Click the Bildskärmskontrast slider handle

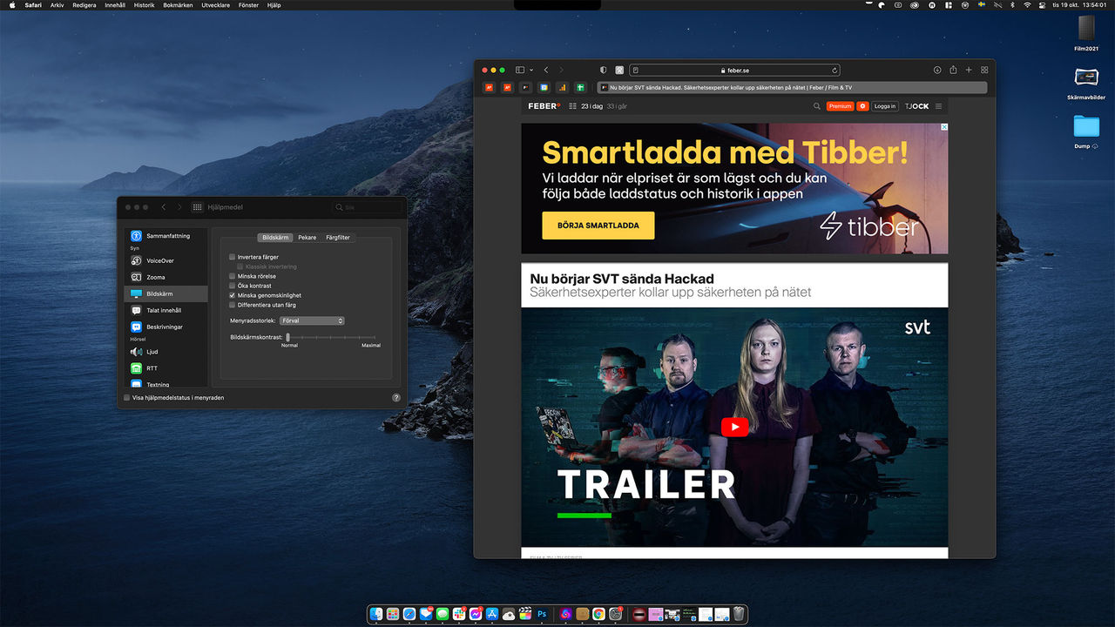click(288, 337)
